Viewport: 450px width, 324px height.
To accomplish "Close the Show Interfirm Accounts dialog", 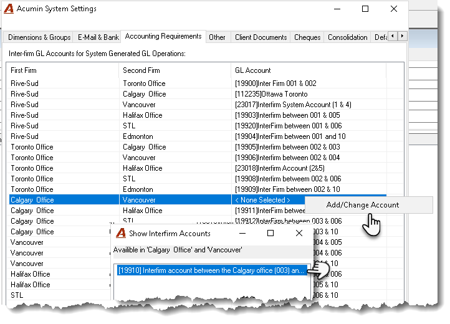I will [x=299, y=233].
